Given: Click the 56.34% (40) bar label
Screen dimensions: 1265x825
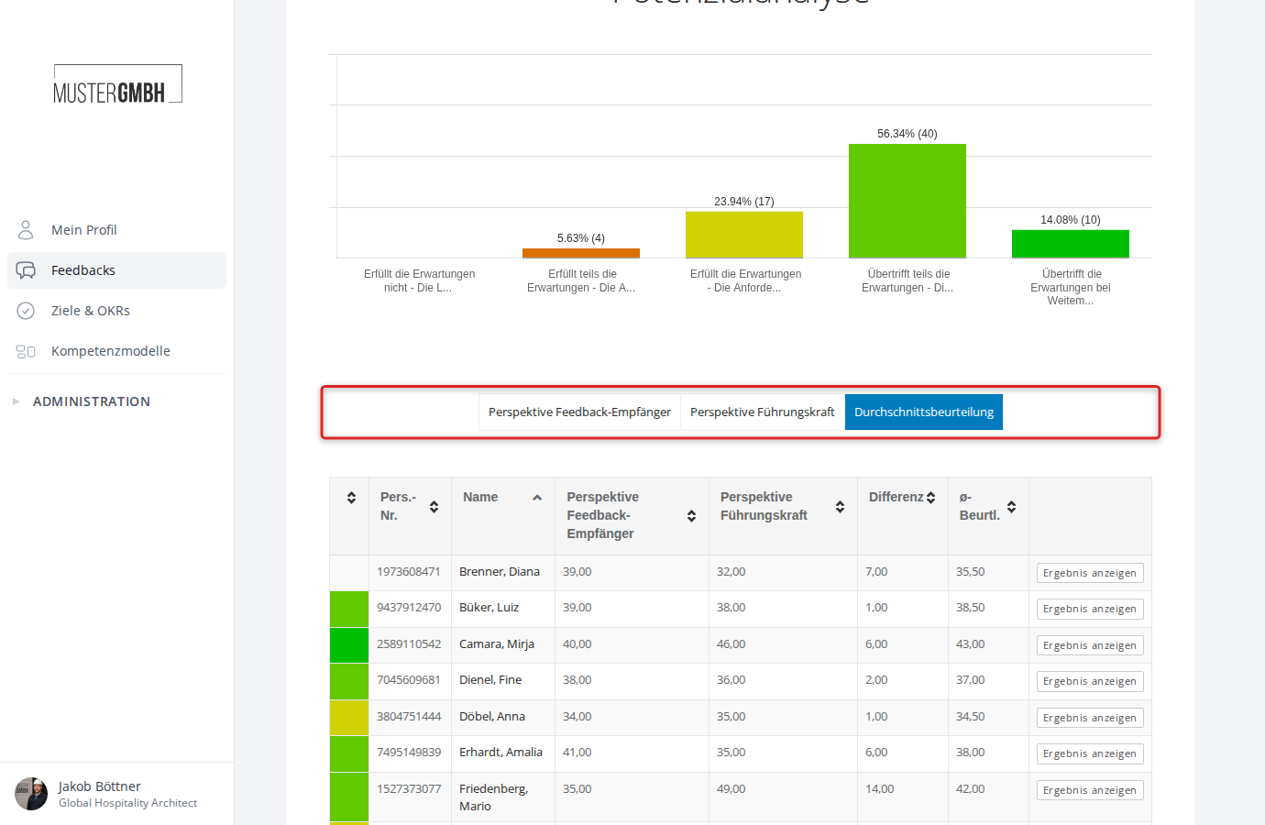Looking at the screenshot, I should point(907,134).
